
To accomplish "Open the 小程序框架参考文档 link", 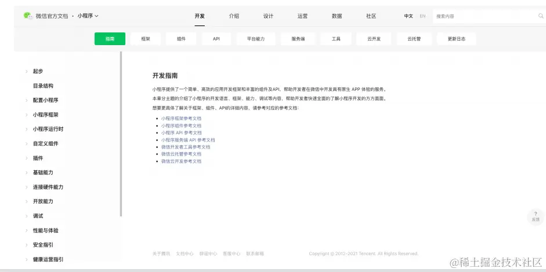I will point(181,119).
